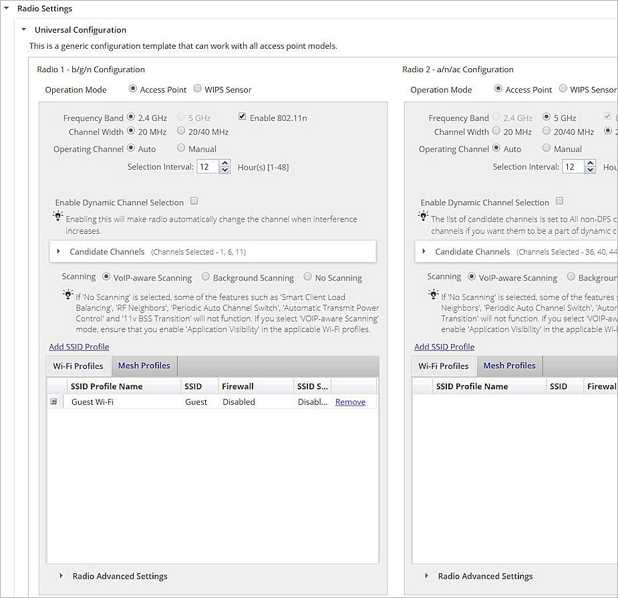Select WIPS Sensor mode for Radio 1
The width and height of the screenshot is (618, 598).
click(x=198, y=88)
